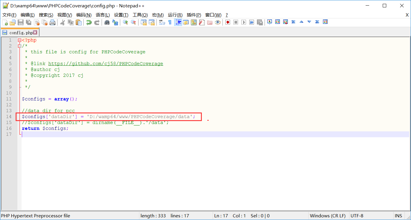Open the 宏(M) menu
Viewport: 411px width, 220px height.
(x=158, y=15)
